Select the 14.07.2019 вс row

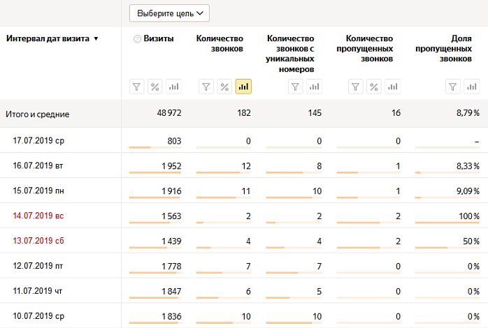[x=244, y=216]
